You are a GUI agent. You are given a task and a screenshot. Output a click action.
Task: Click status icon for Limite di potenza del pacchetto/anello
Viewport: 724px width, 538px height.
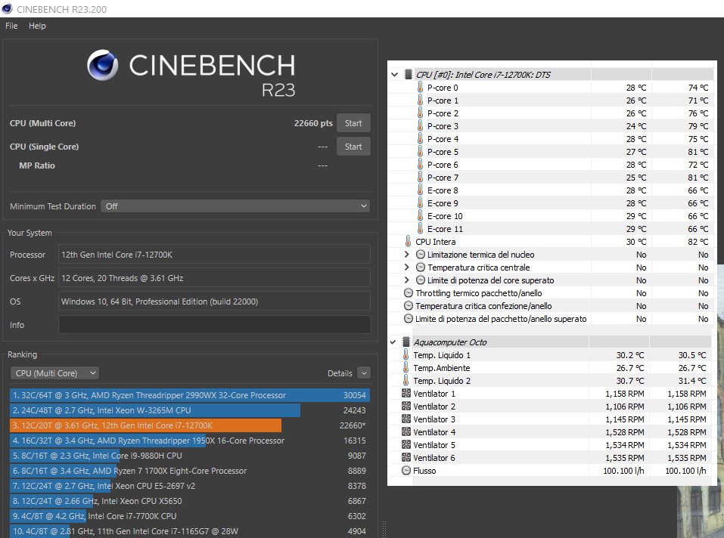pyautogui.click(x=409, y=319)
